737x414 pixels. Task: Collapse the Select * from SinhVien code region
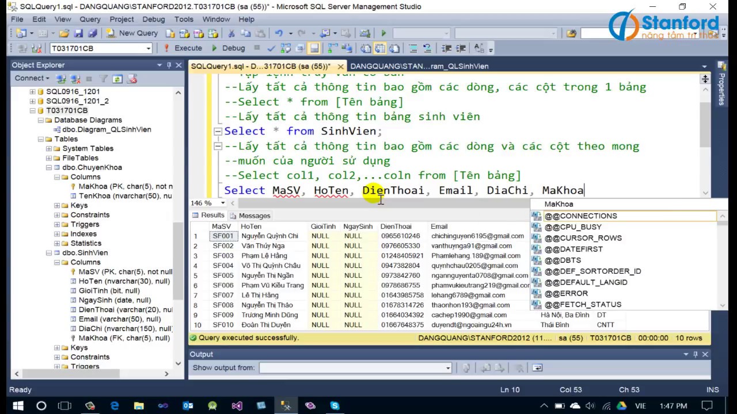click(x=218, y=132)
